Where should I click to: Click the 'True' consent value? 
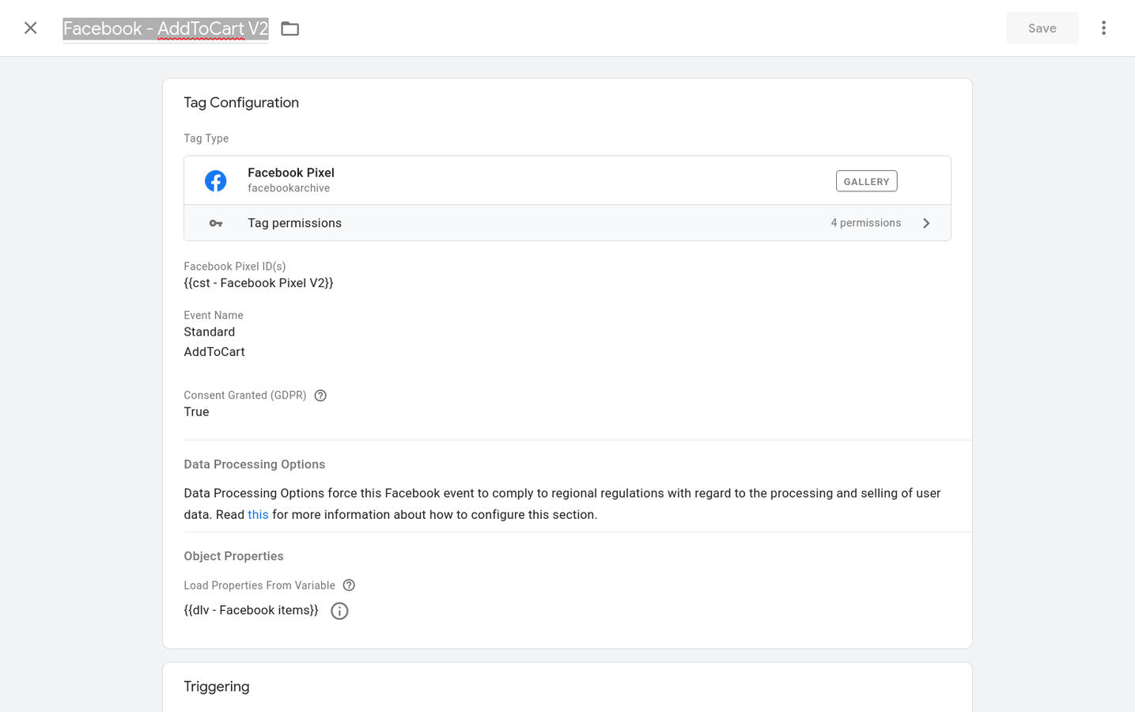pos(196,412)
